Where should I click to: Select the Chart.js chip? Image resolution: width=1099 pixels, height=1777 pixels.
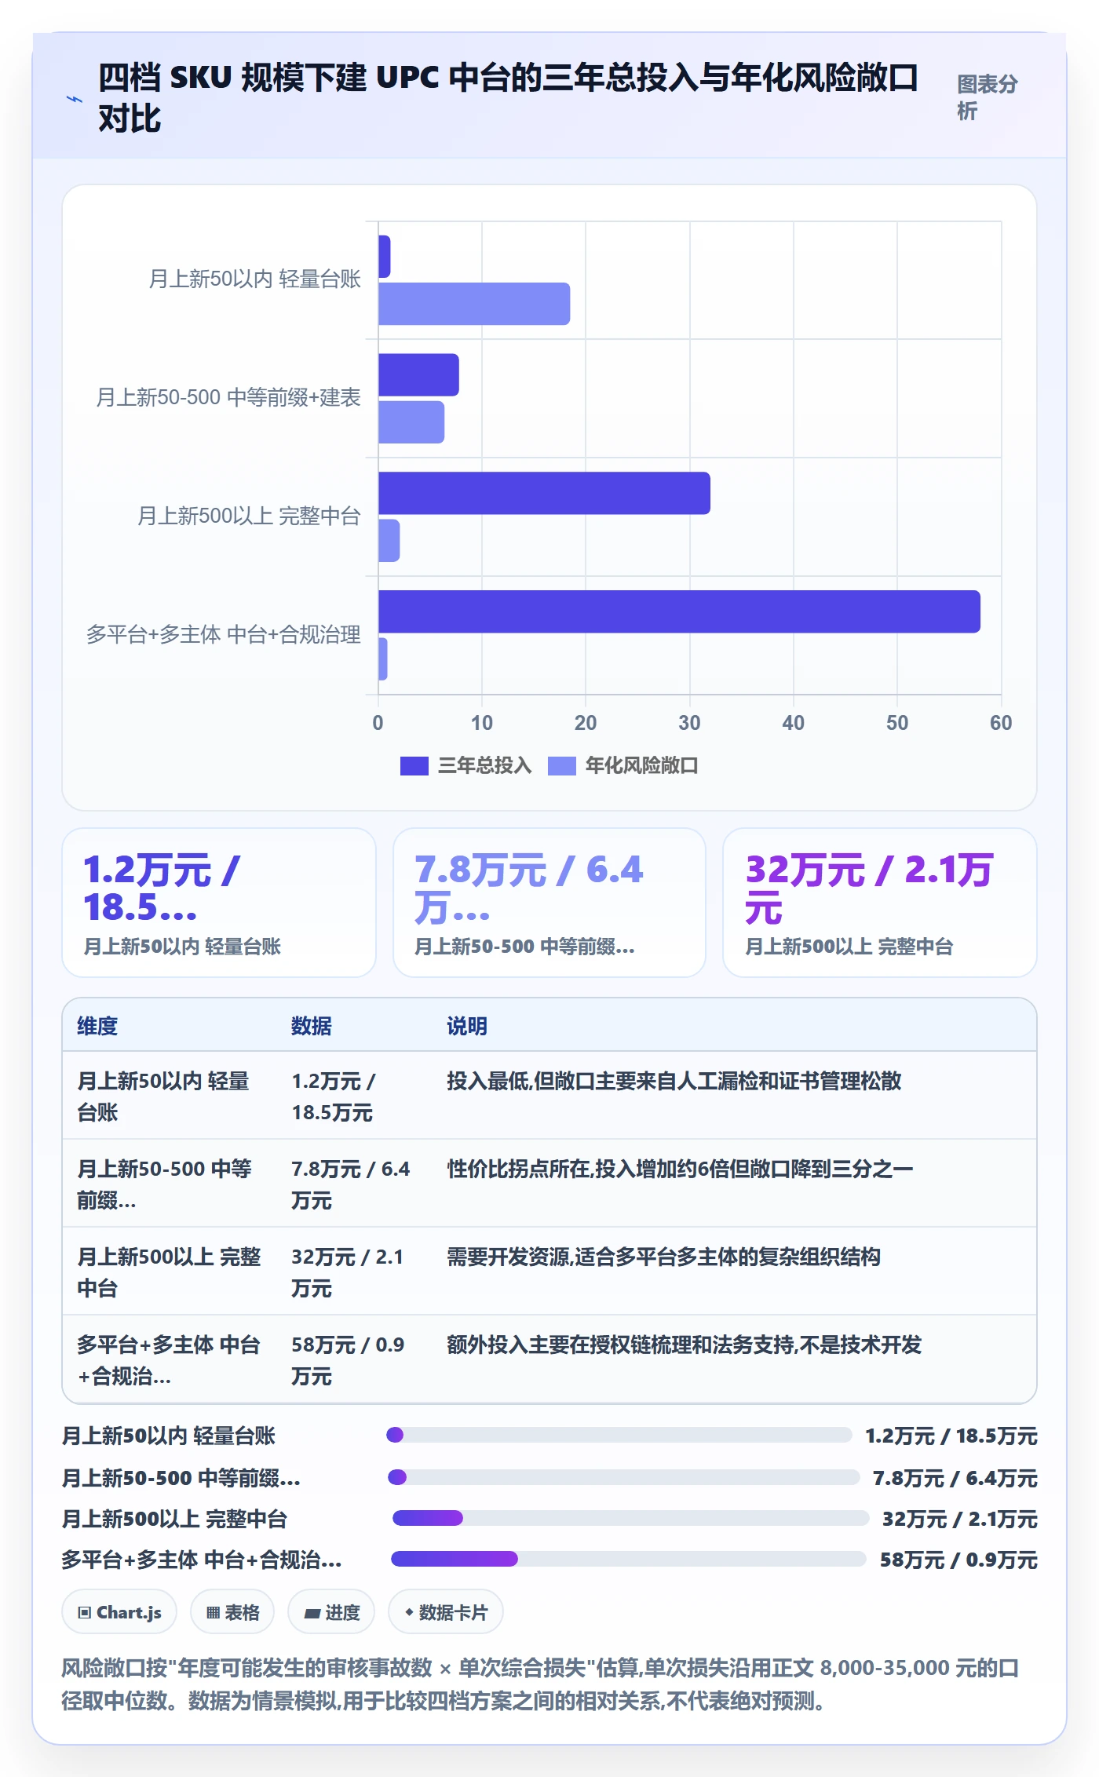click(119, 1612)
